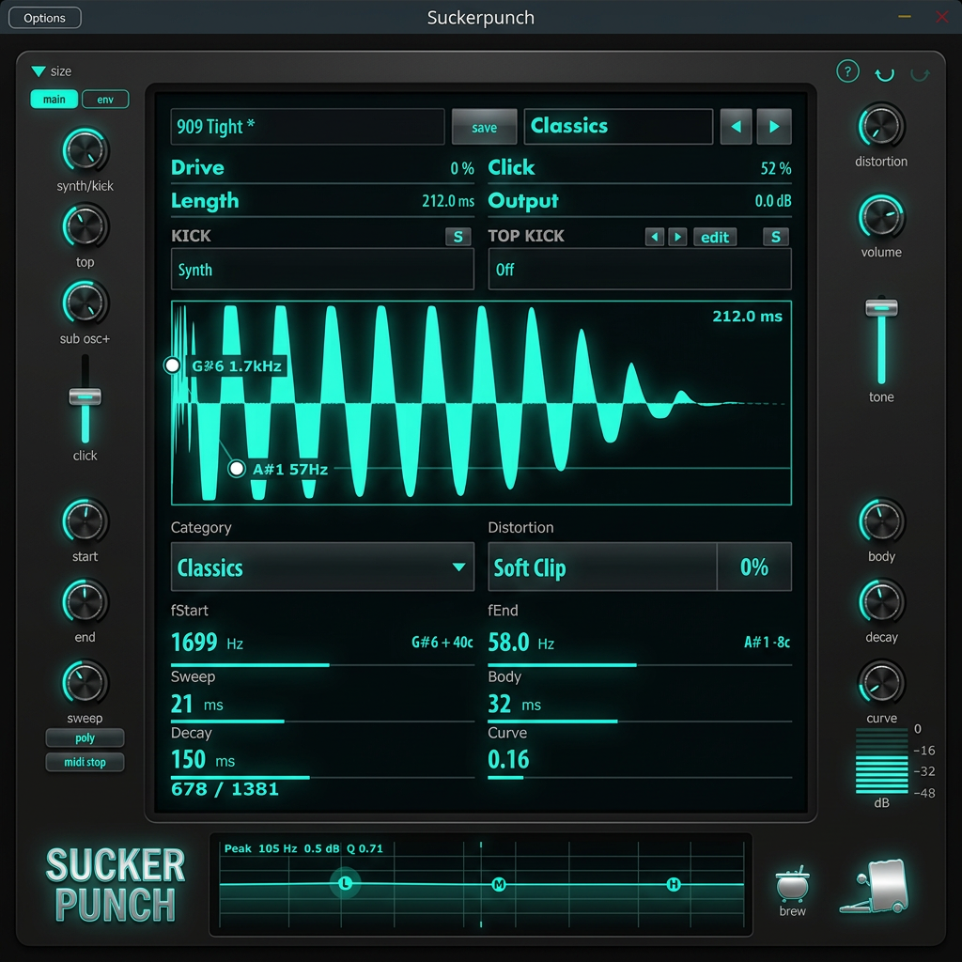Select next TOP KICK sample arrow

tap(677, 237)
